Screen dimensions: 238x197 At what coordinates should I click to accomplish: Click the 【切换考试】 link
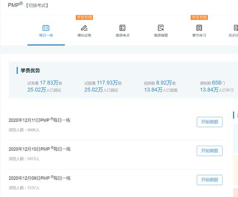(x=37, y=6)
